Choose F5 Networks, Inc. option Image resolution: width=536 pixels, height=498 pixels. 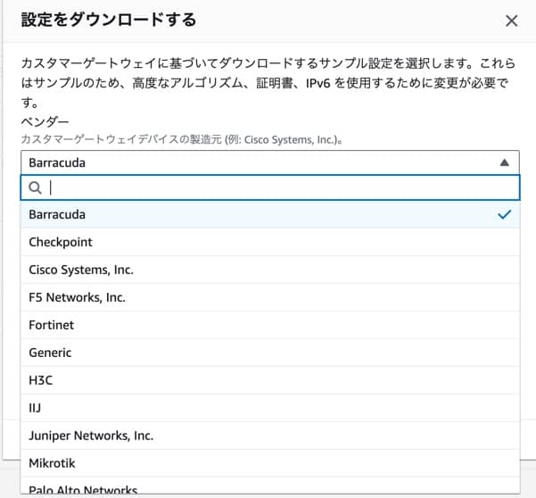[270, 297]
